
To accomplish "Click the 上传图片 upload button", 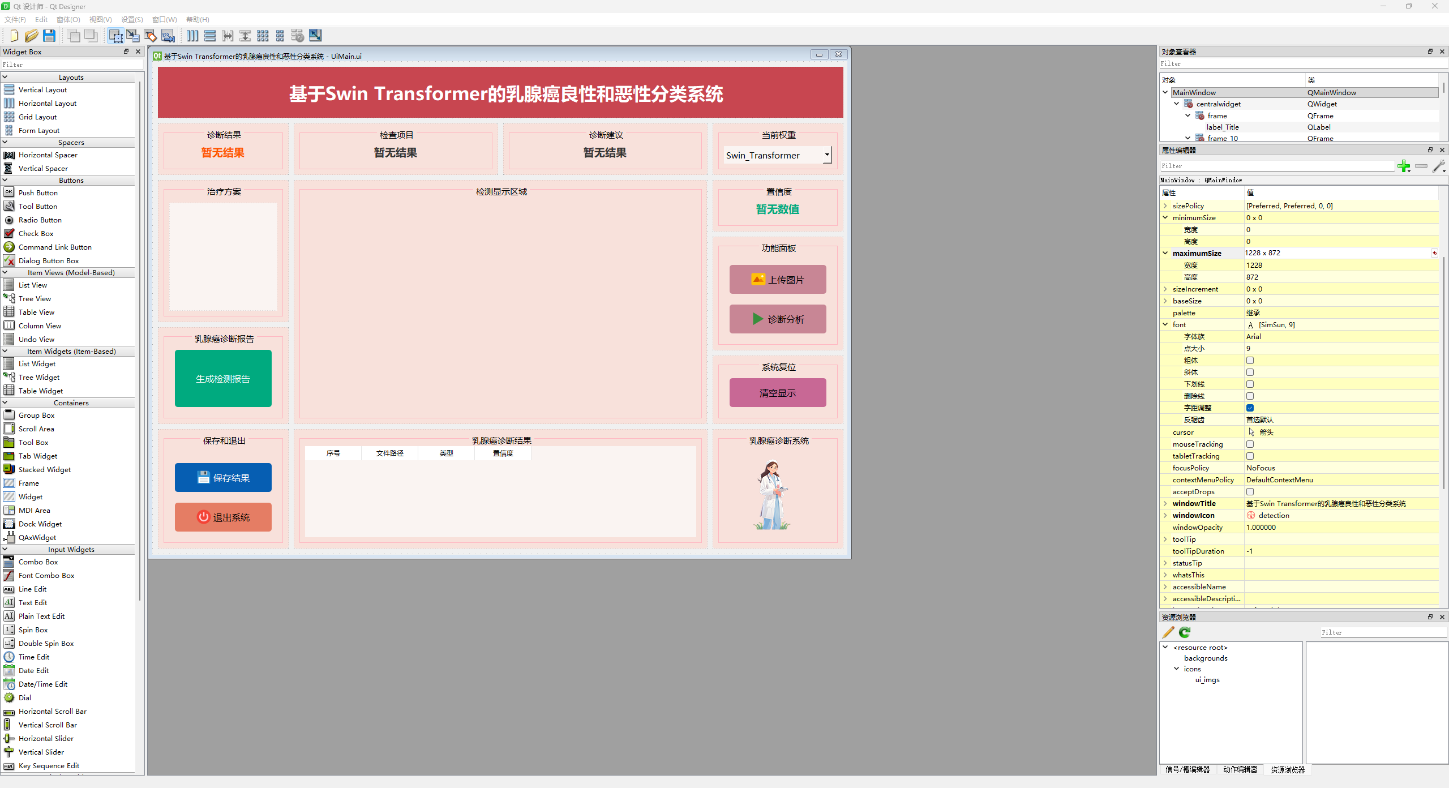I will click(x=777, y=280).
